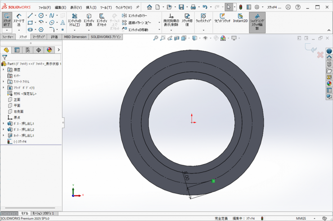Expand the カット-押し出し1 tree node
The width and height of the screenshot is (333, 221).
[x=4, y=135]
